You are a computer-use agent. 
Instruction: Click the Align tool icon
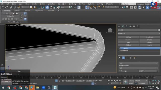click(127, 7)
